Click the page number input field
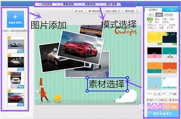This screenshot has width=181, height=119. coord(167,94)
